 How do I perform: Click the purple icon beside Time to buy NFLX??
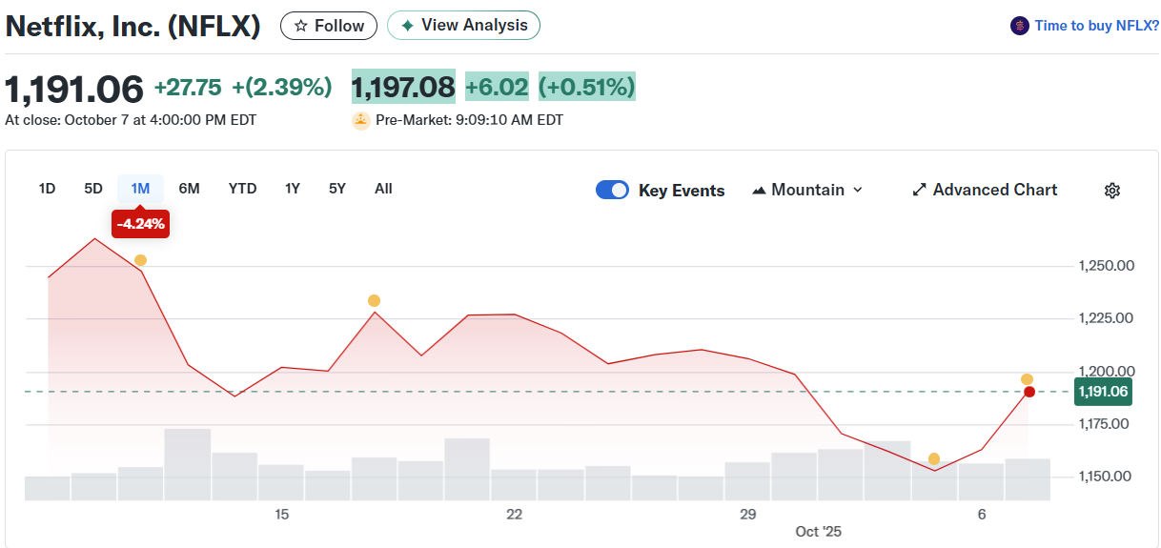click(x=1020, y=26)
